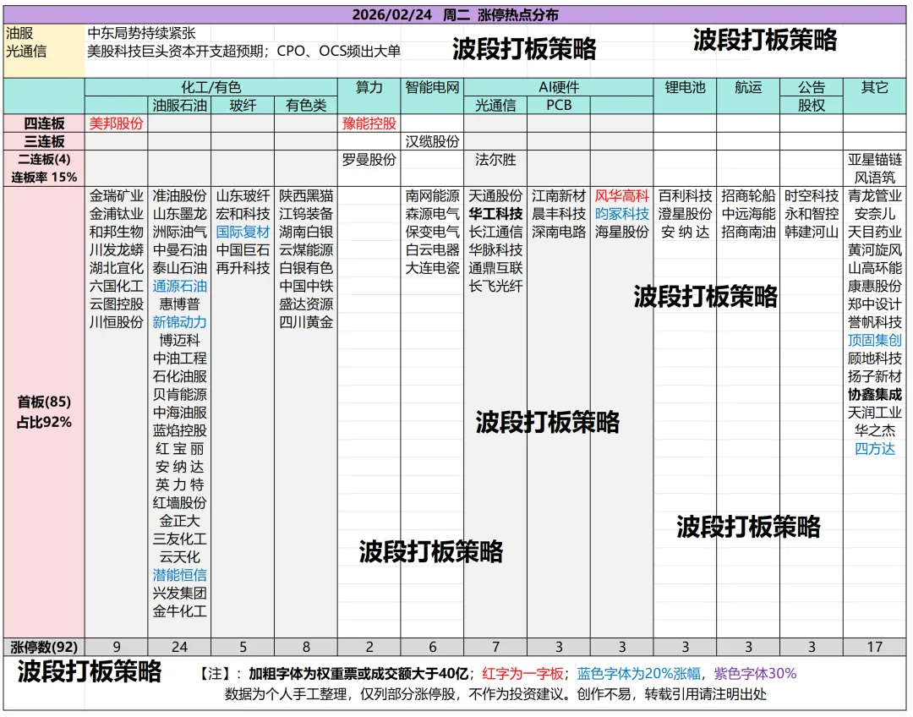This screenshot has height=717, width=913.
Task: Click the title cell '2026/02/24 周二 涨停热点分布'
Action: tap(455, 14)
